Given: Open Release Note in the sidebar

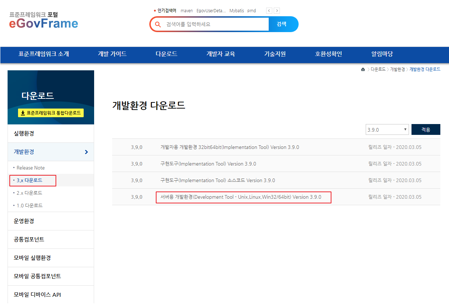Looking at the screenshot, I should [31, 168].
